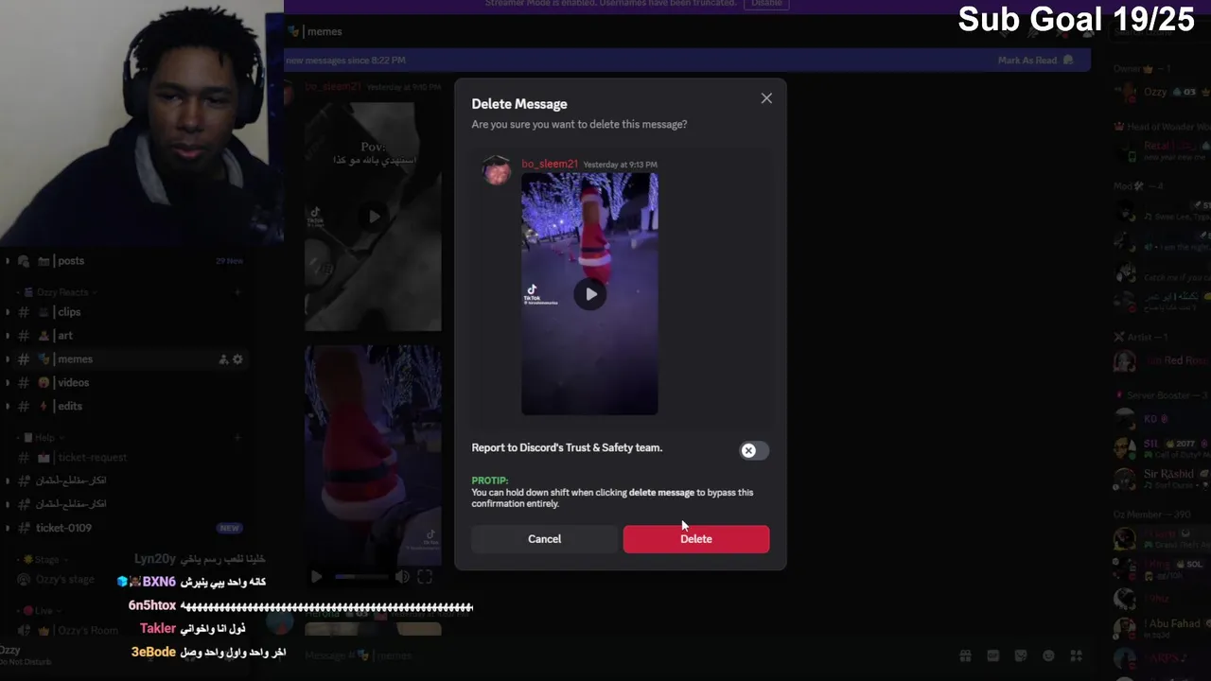Open member Ozzy in the member list
This screenshot has width=1211, height=681.
1162,92
